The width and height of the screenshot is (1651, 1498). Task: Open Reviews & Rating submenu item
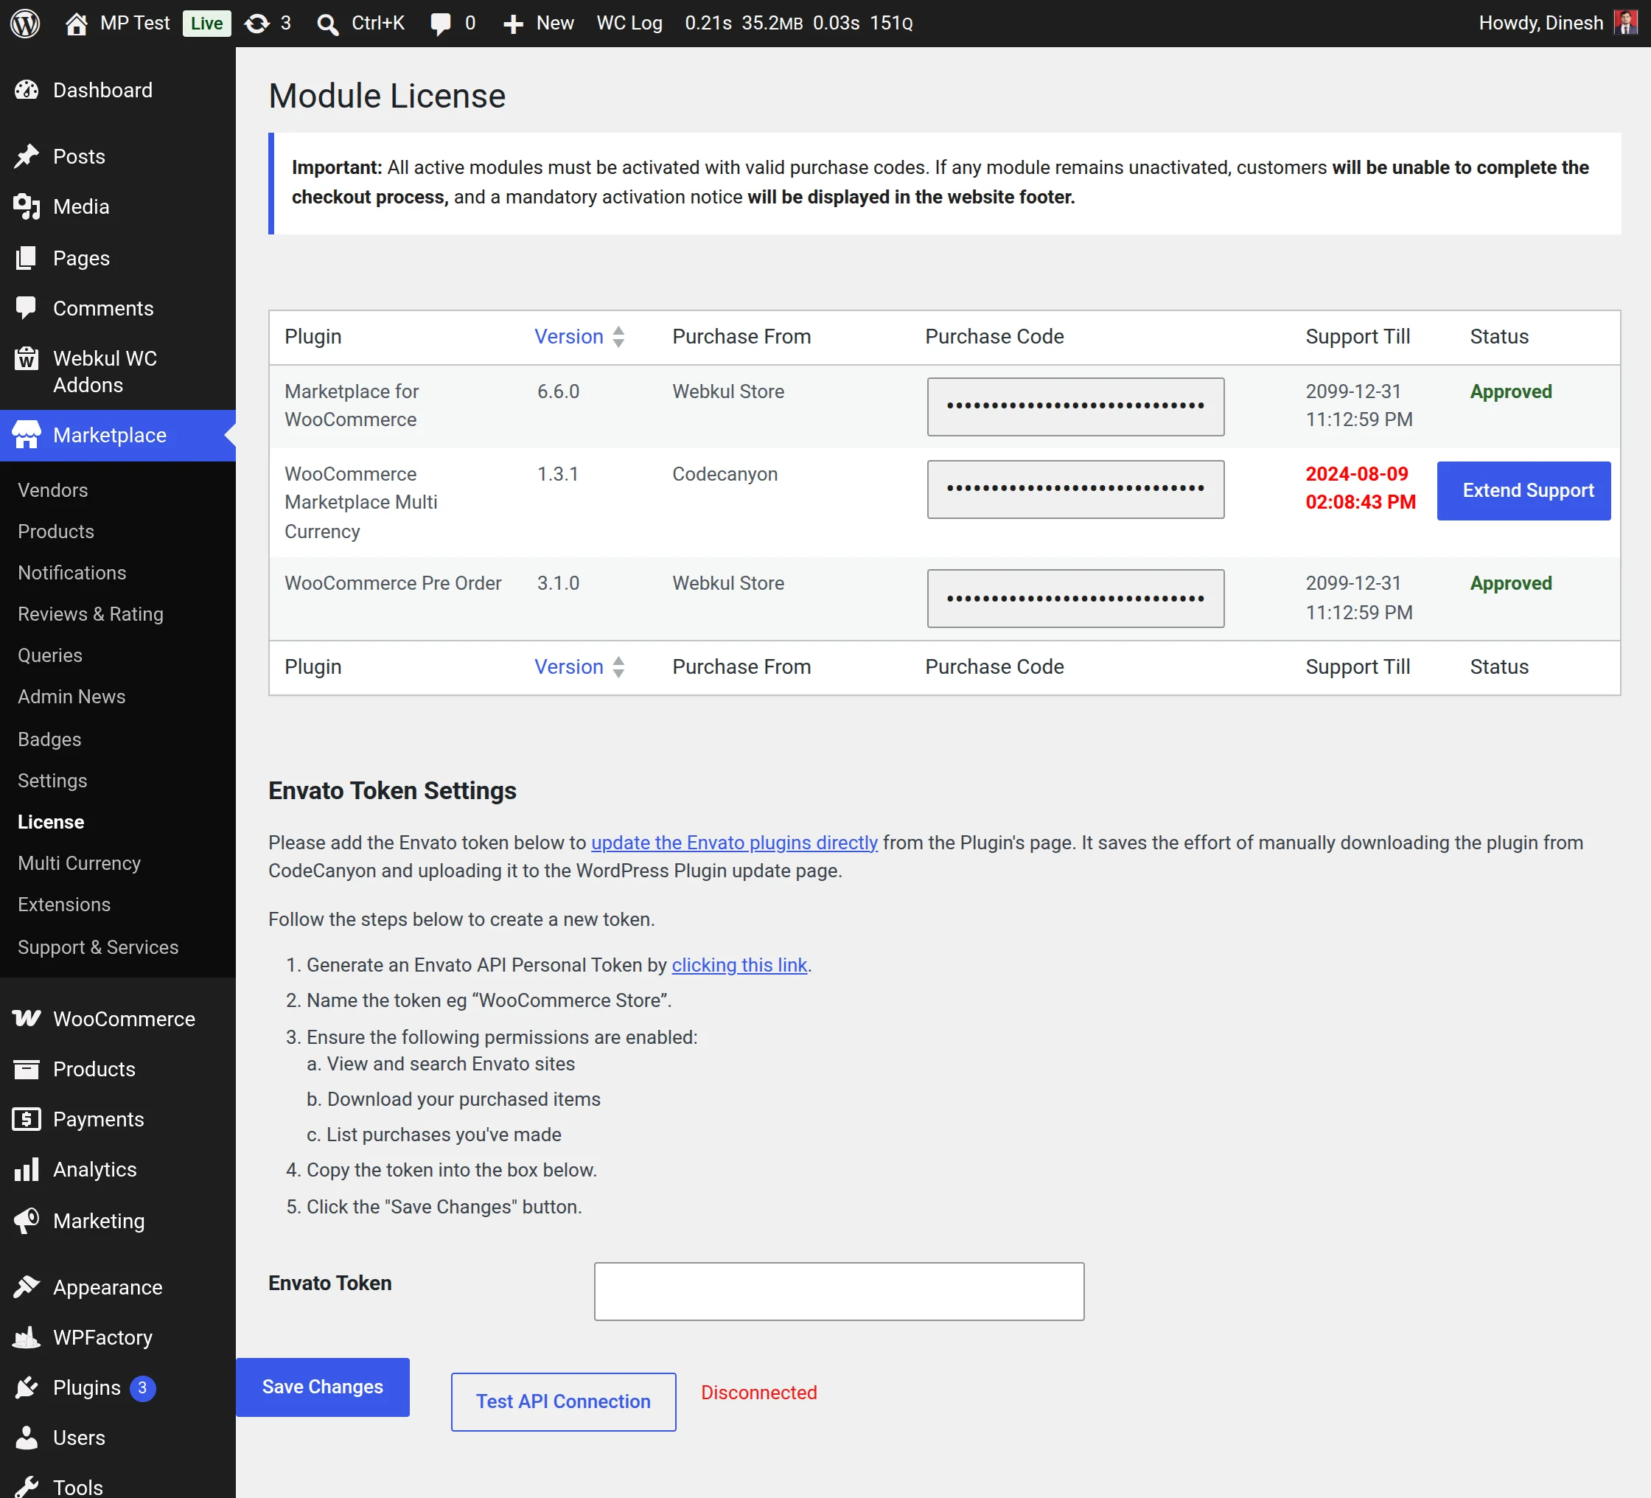point(90,613)
